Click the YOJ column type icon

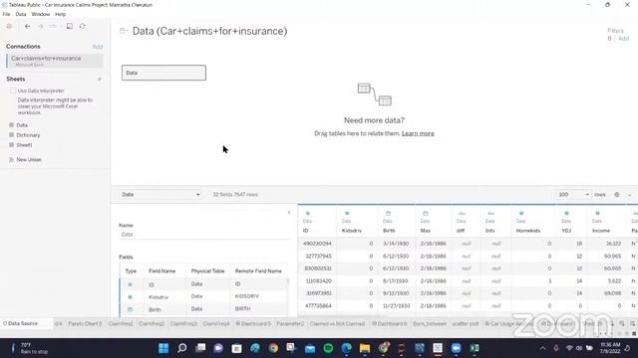pos(566,213)
